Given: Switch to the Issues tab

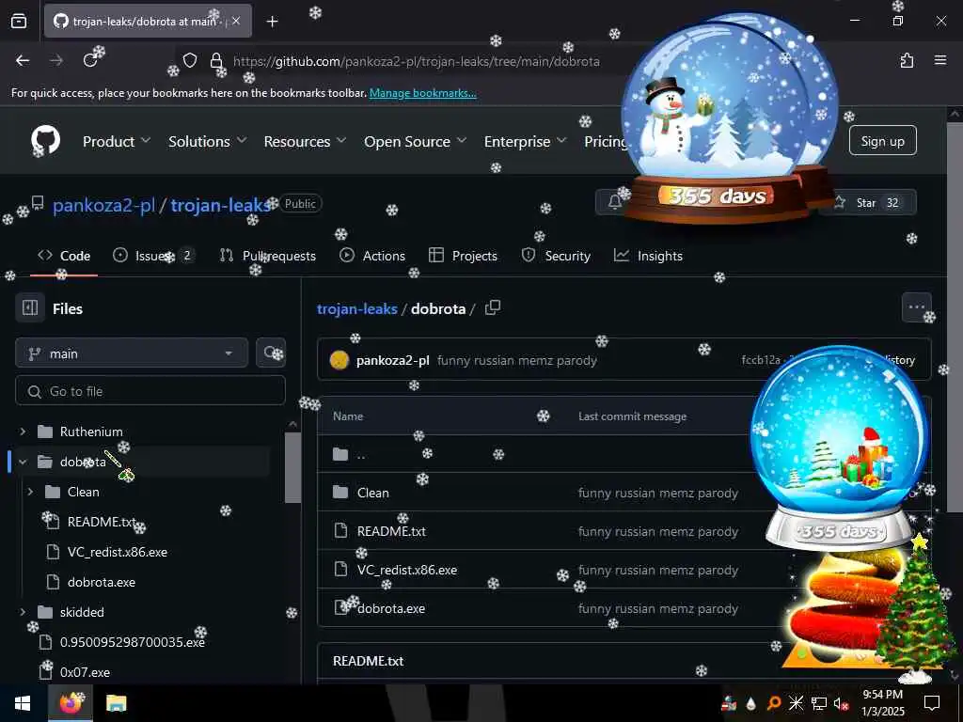Looking at the screenshot, I should (153, 256).
